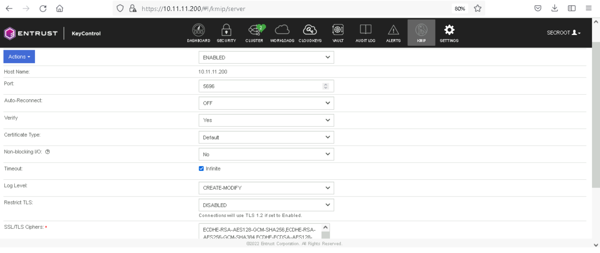Open the Dashboard section
The image size is (600, 253).
(x=199, y=33)
